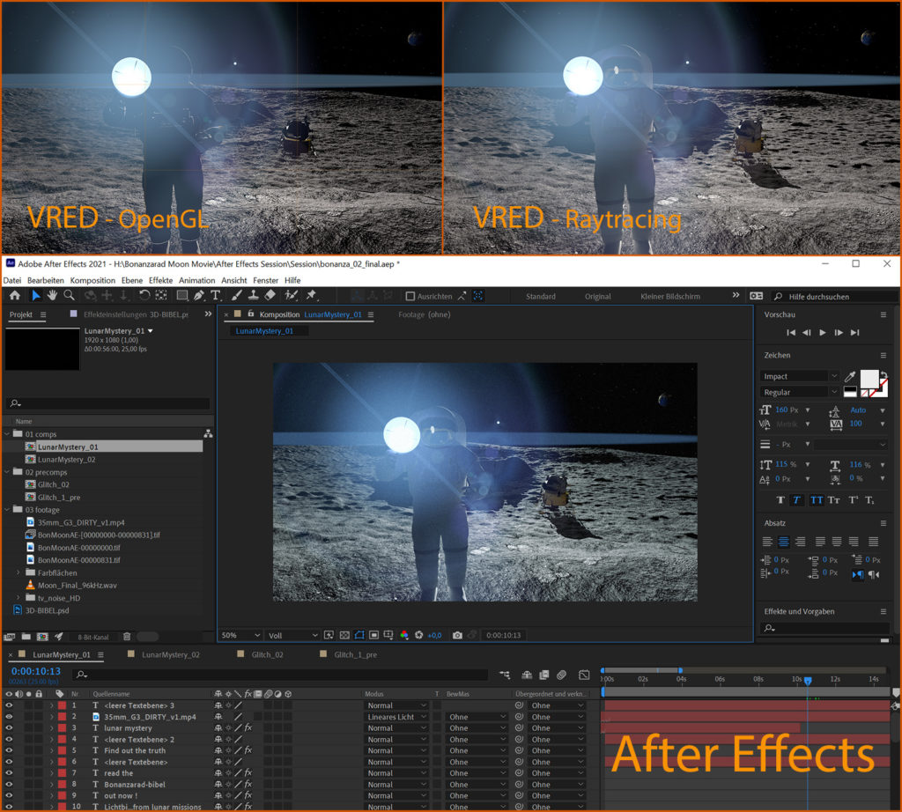Click the timeline playhead marker
Screen dimensions: 902x812
point(808,681)
